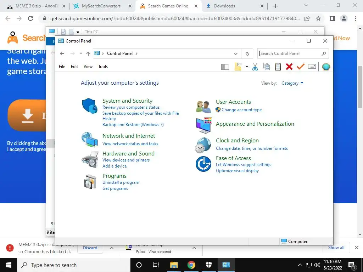The width and height of the screenshot is (363, 272).
Task: Discard the blocked MEMZ 3.0.zip download
Action: pyautogui.click(x=90, y=248)
